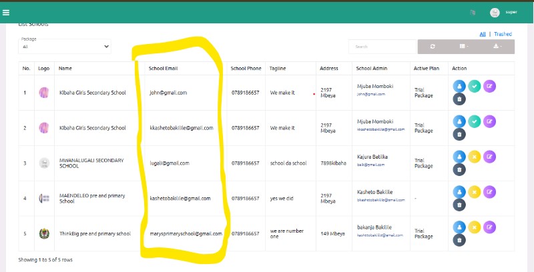Show the Trashed schools list
This screenshot has width=534, height=272.
pyautogui.click(x=503, y=34)
